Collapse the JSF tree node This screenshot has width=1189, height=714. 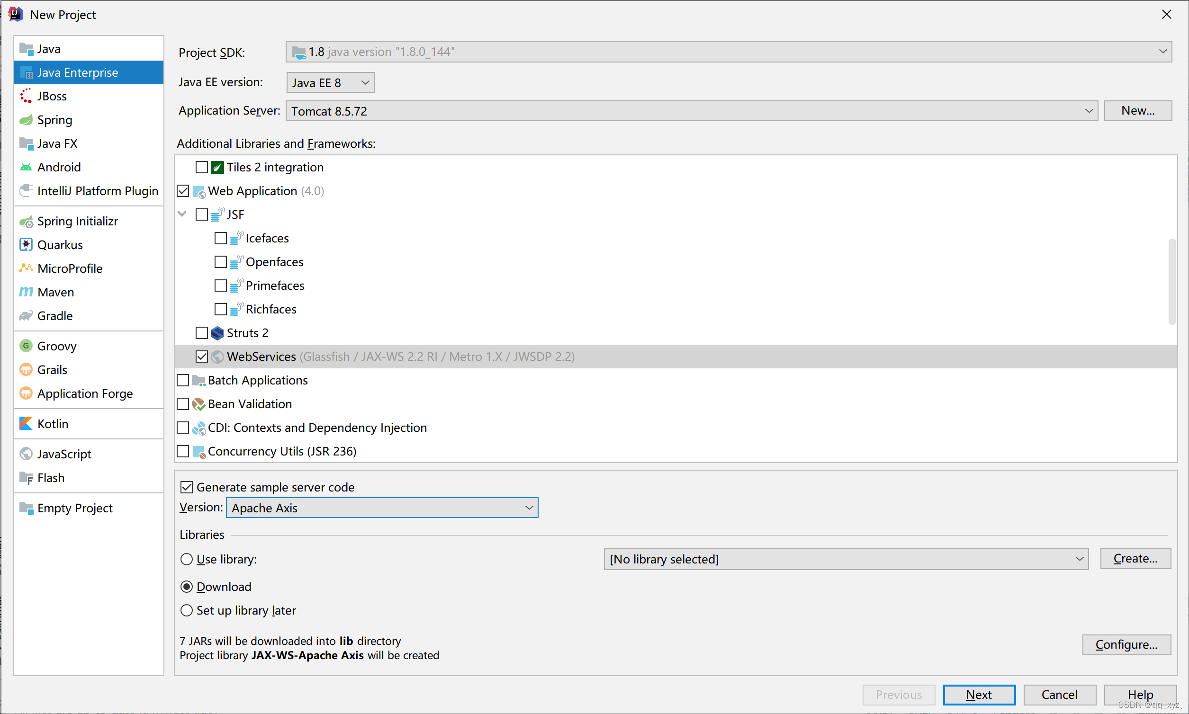tap(182, 214)
